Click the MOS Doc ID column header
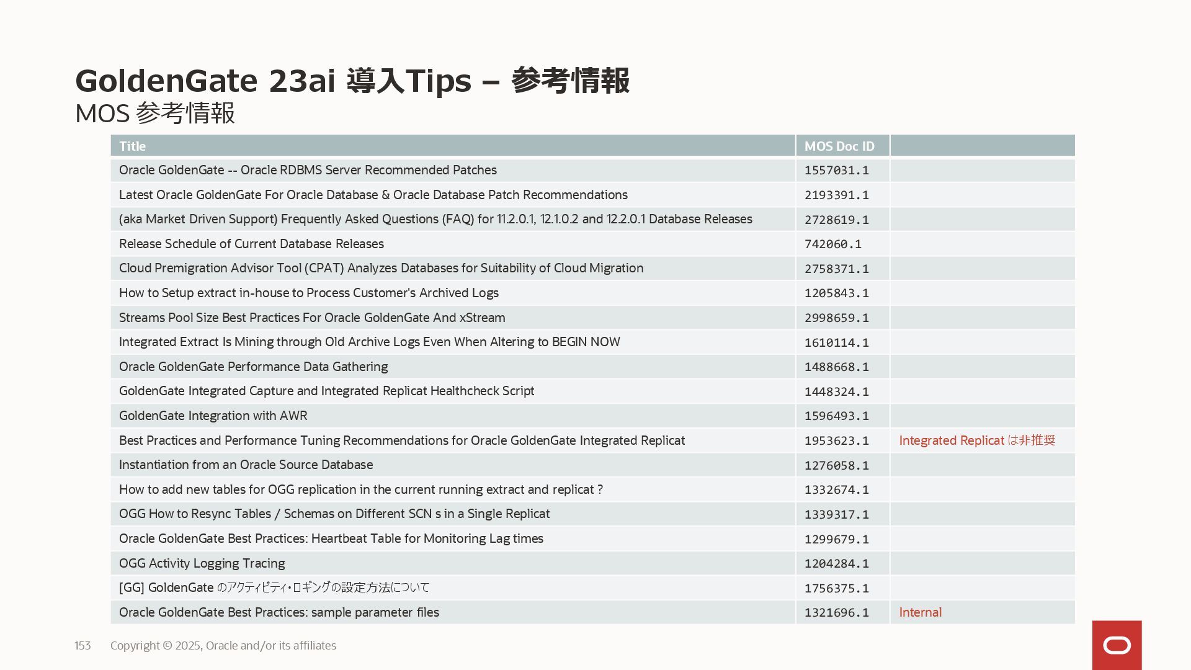This screenshot has width=1191, height=670. click(839, 146)
